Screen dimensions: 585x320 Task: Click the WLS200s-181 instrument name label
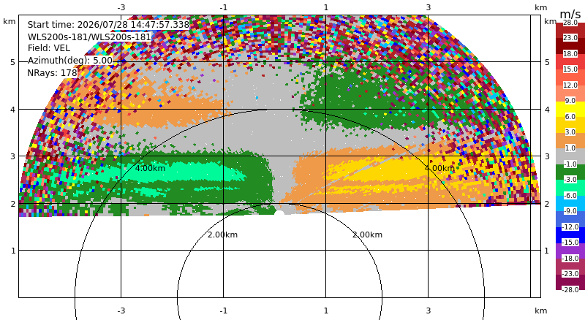pyautogui.click(x=89, y=37)
